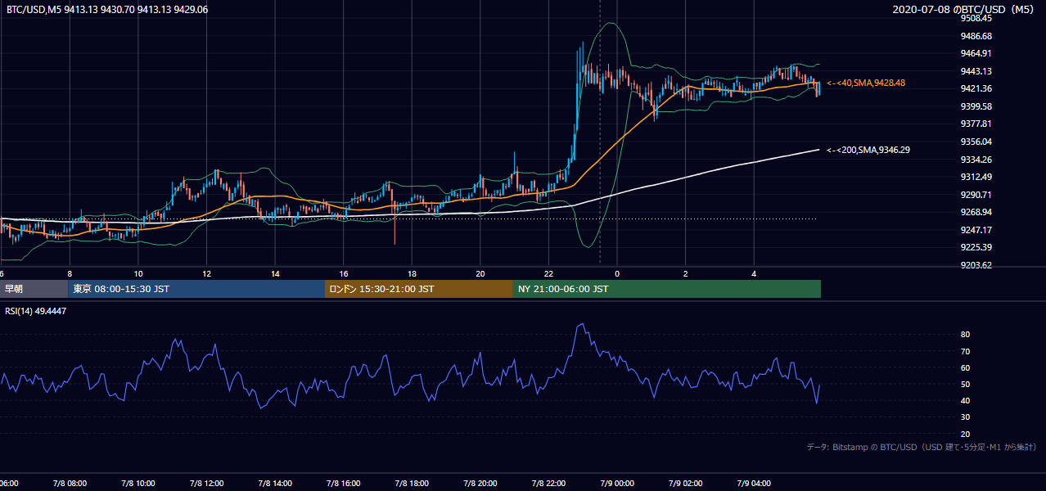Click the 7/8 12:00 time axis label

coord(206,484)
